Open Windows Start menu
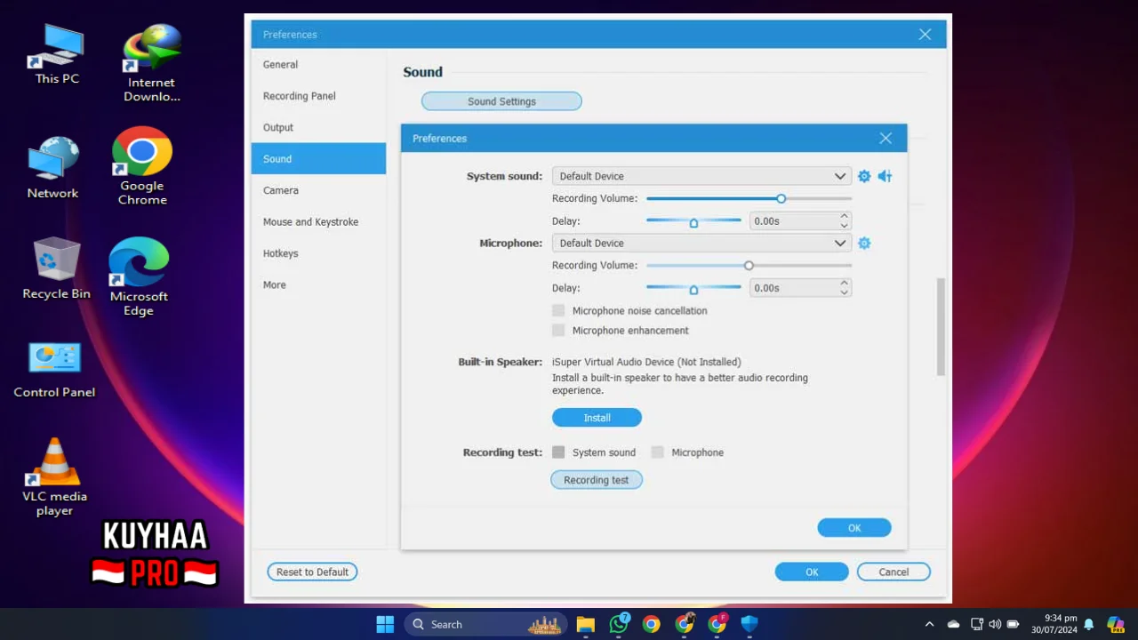Image resolution: width=1138 pixels, height=640 pixels. [x=385, y=624]
